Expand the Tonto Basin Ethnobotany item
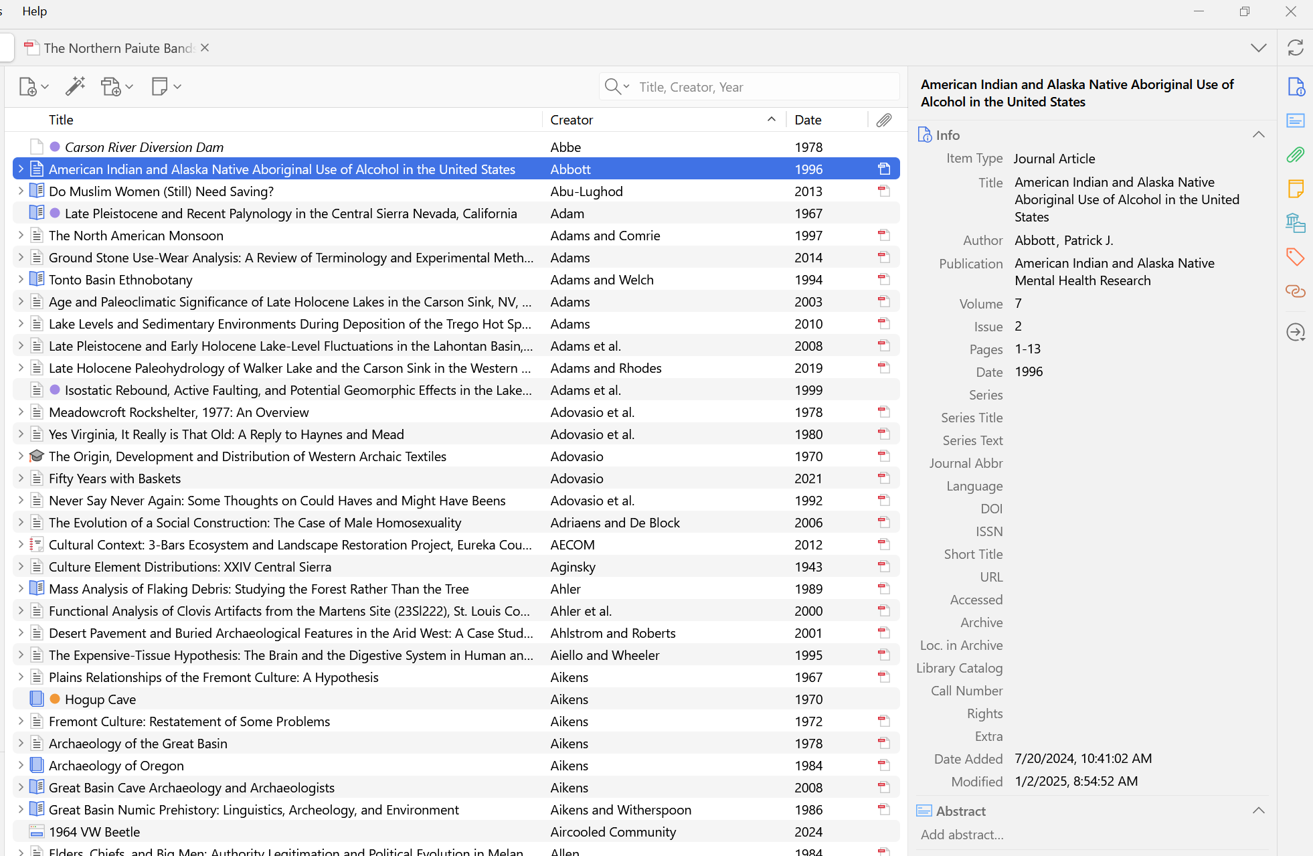 [x=21, y=279]
